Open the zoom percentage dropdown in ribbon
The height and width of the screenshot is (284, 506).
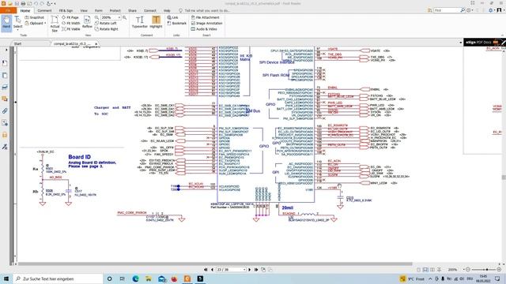(119, 17)
